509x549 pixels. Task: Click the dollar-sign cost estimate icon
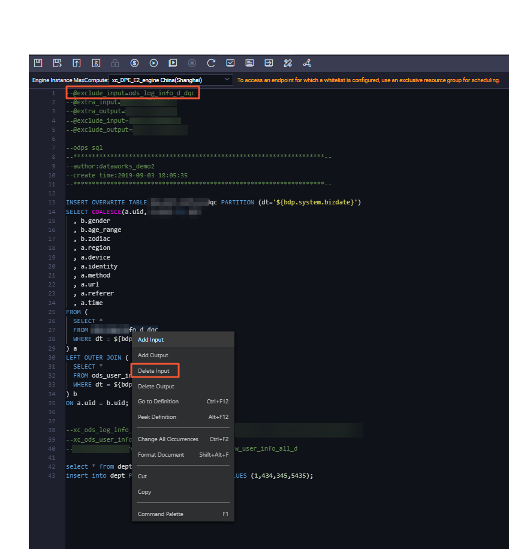point(134,63)
